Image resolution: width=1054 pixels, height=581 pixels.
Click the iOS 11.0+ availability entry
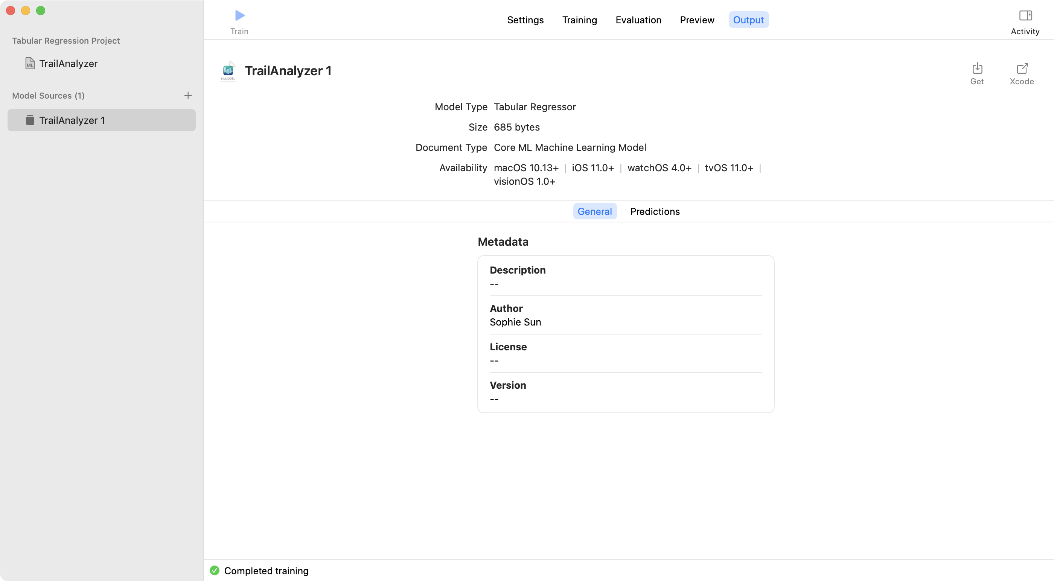pos(593,168)
